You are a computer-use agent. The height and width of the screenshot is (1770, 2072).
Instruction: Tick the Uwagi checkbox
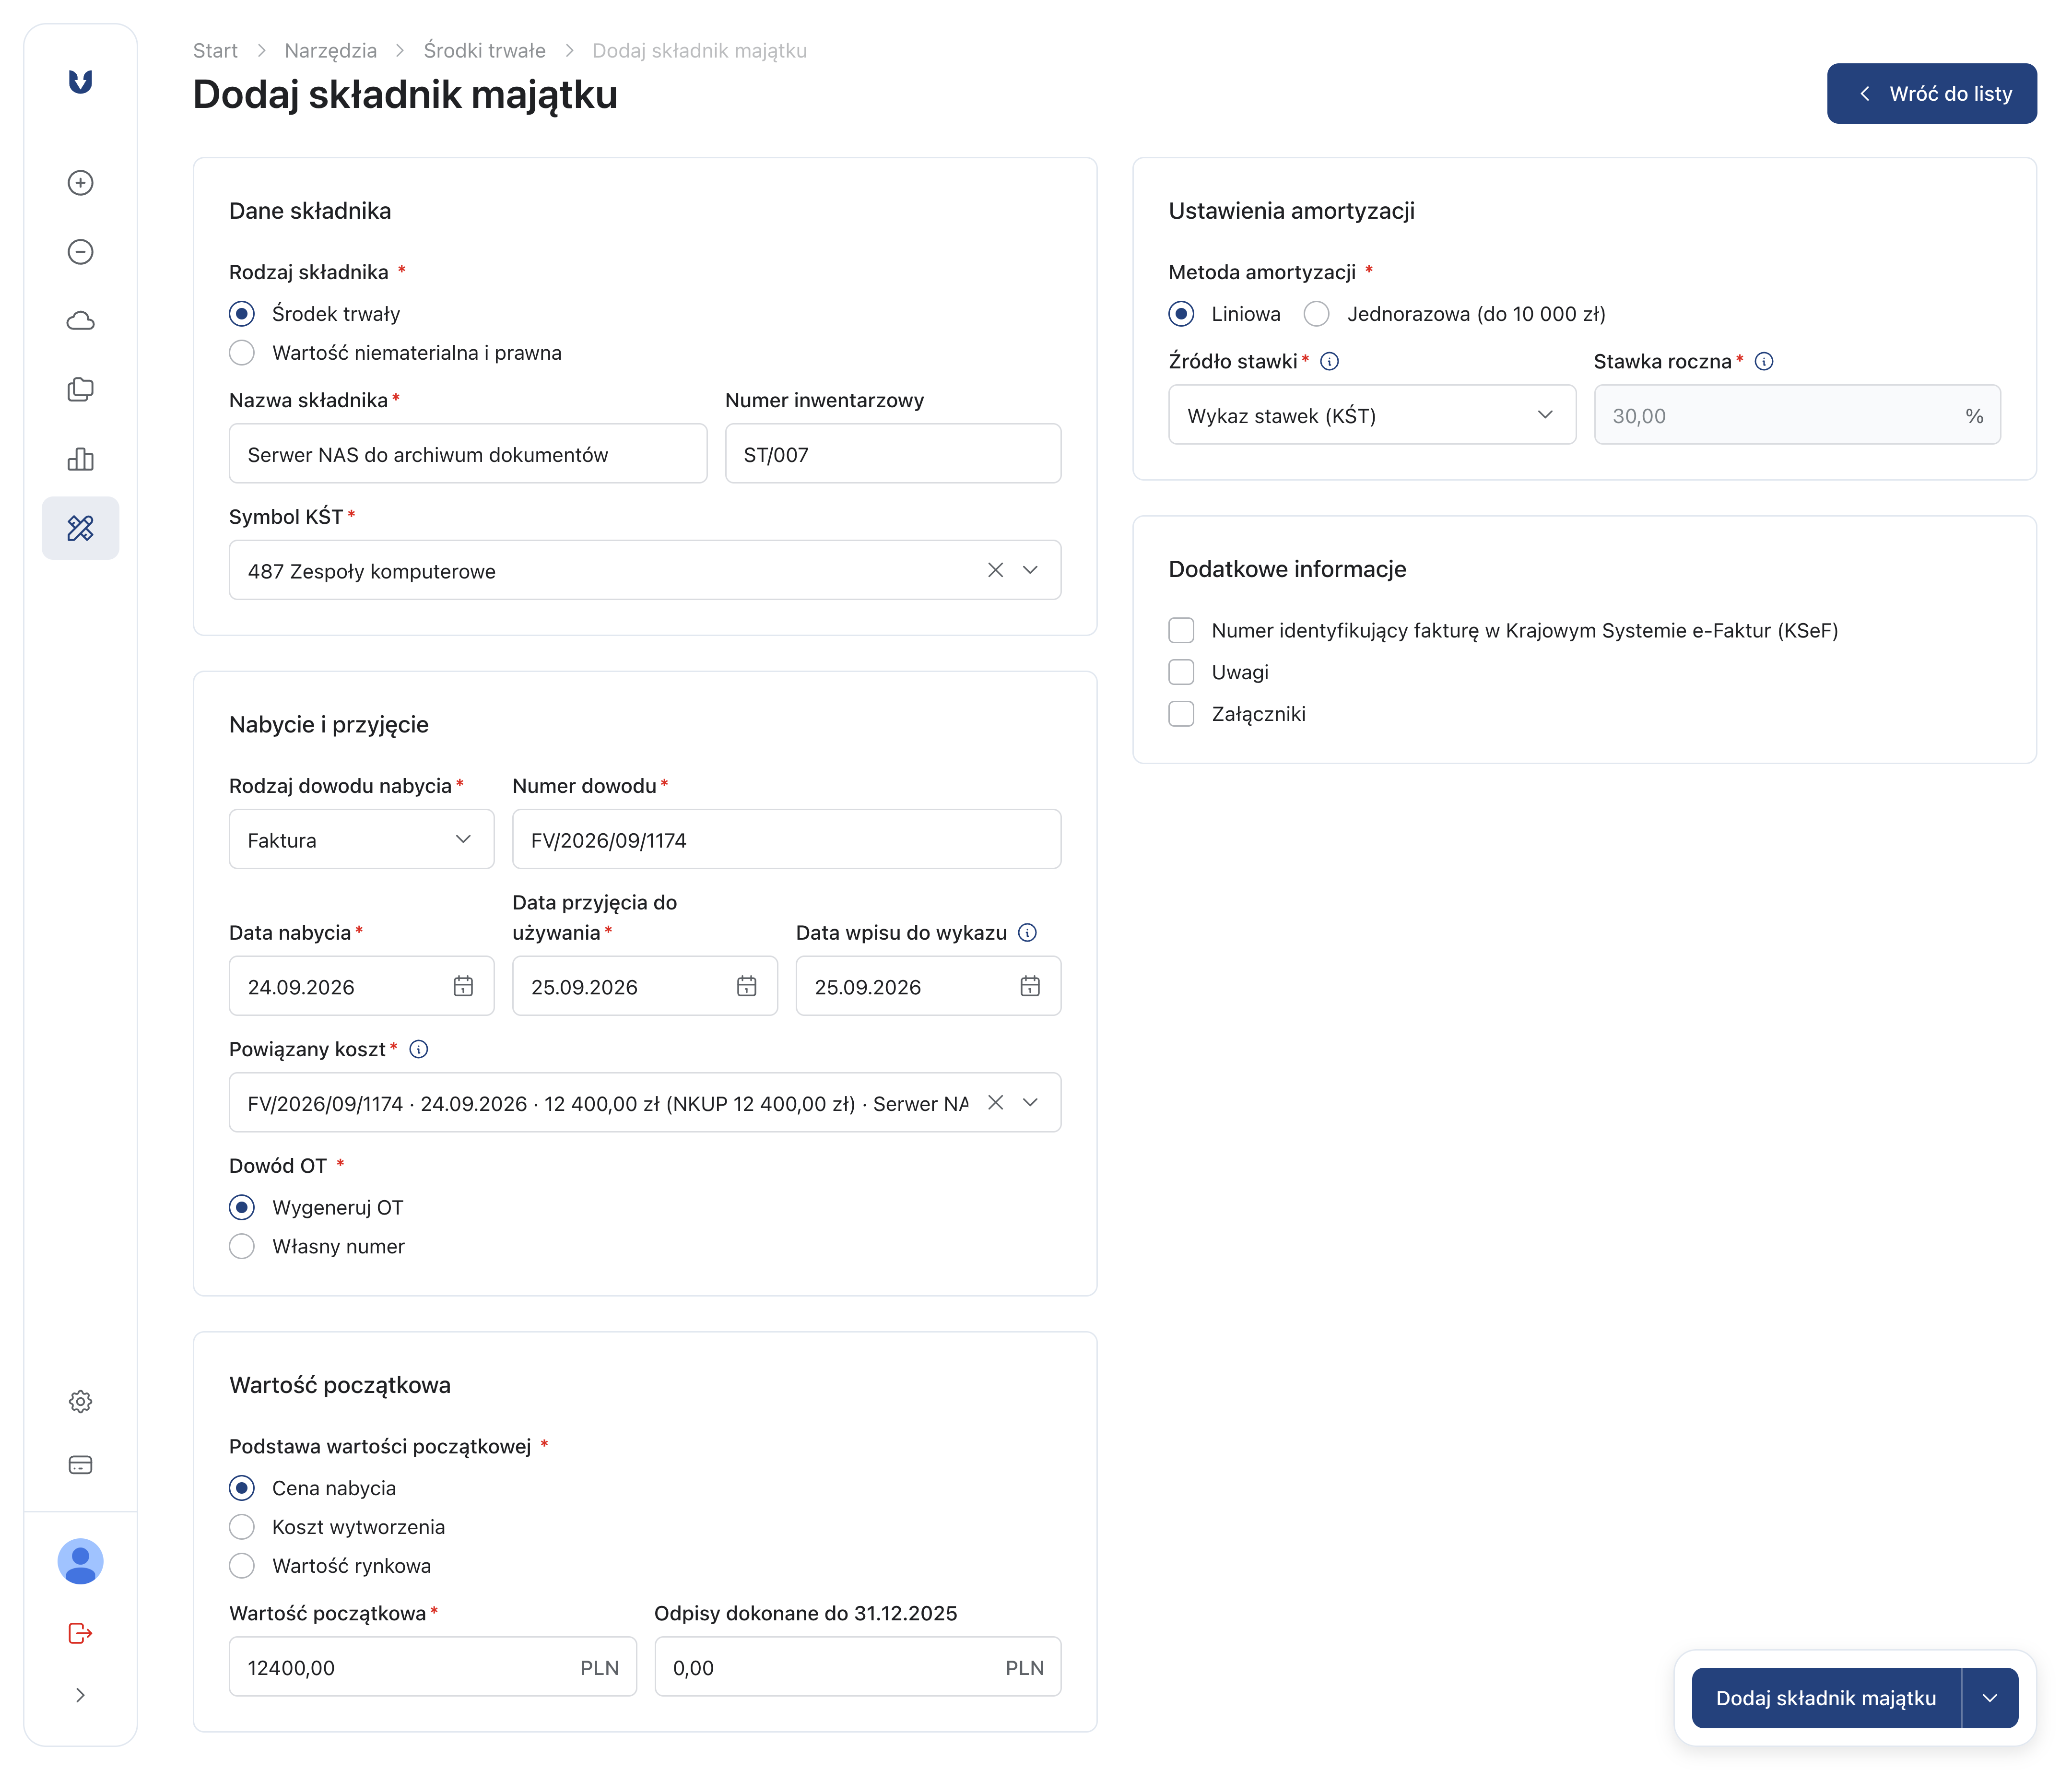[1181, 671]
